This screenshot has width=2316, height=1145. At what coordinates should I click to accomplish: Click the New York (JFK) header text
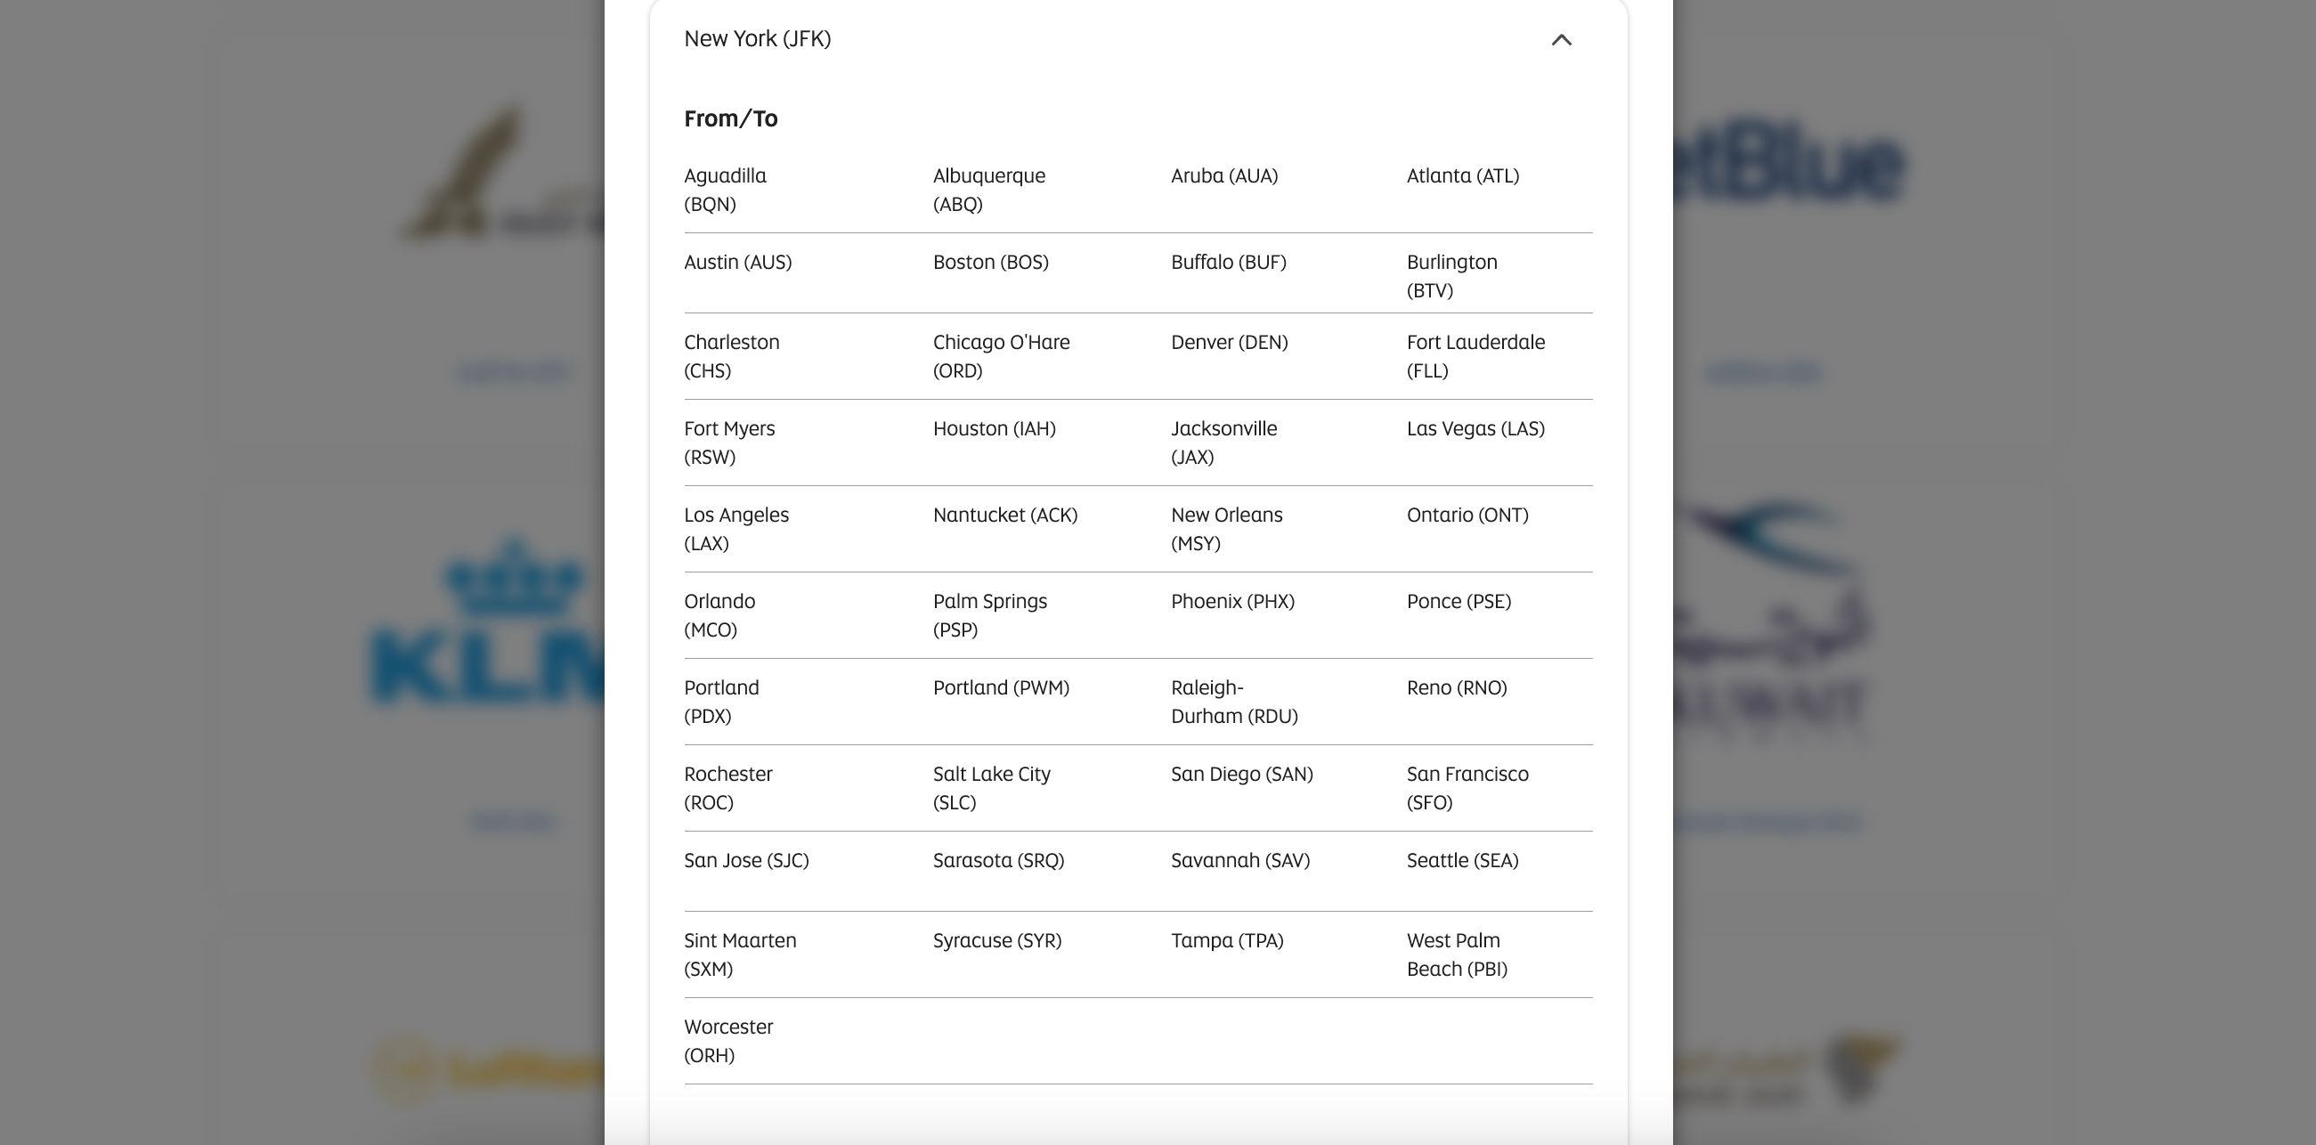pos(757,38)
